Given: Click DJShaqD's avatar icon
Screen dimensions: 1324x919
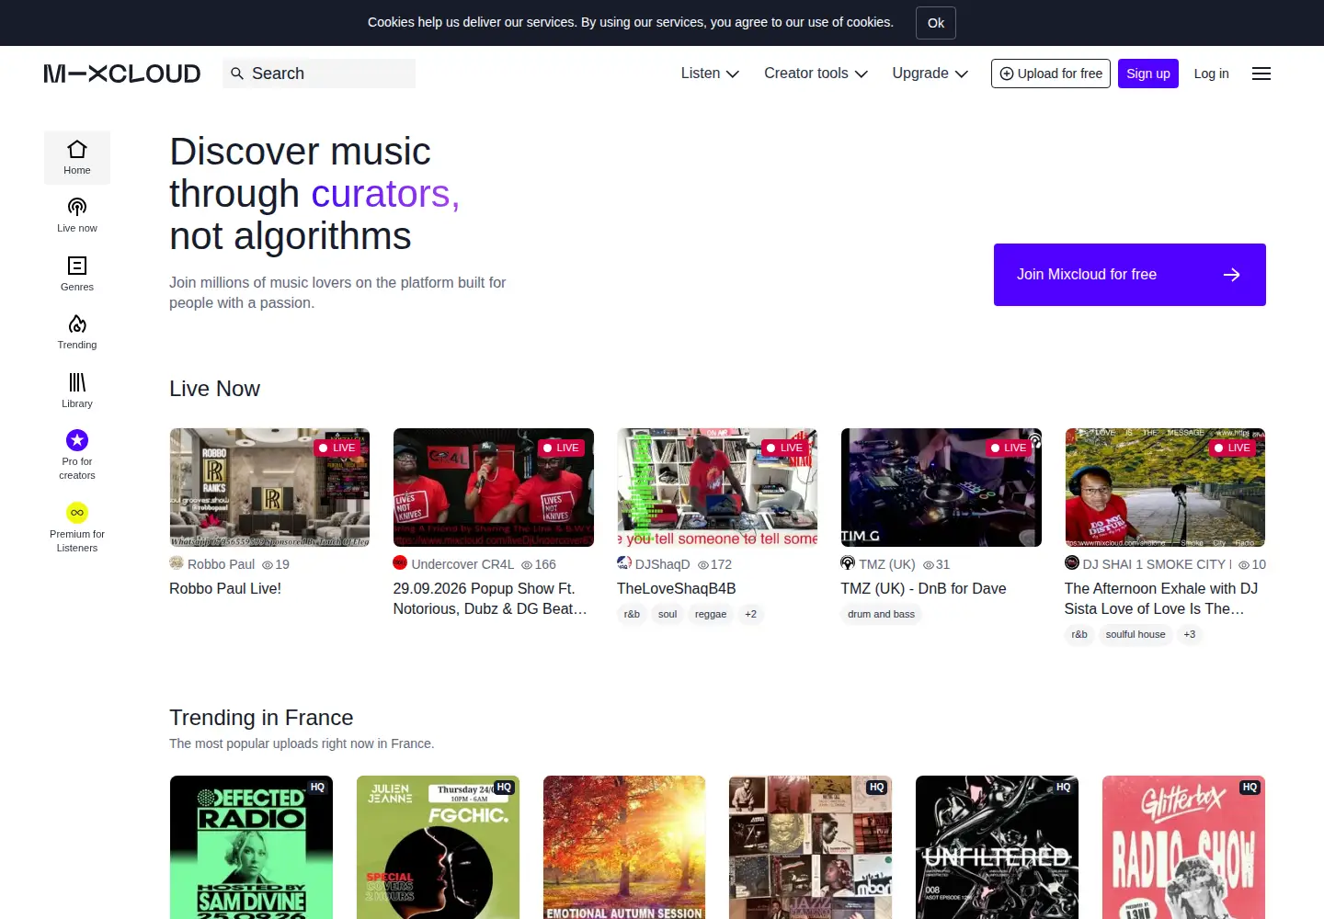Looking at the screenshot, I should [623, 563].
